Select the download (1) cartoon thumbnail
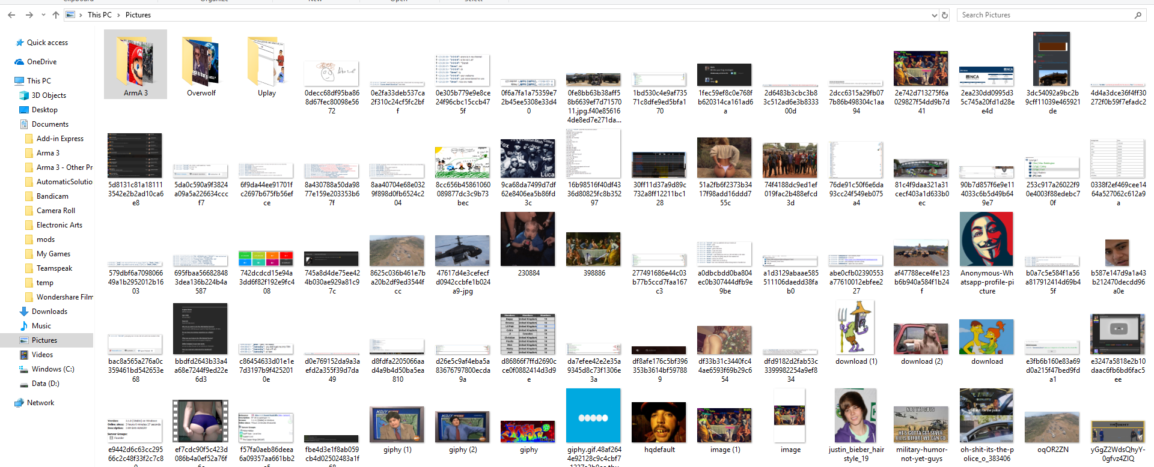Image resolution: width=1154 pixels, height=467 pixels. click(856, 327)
